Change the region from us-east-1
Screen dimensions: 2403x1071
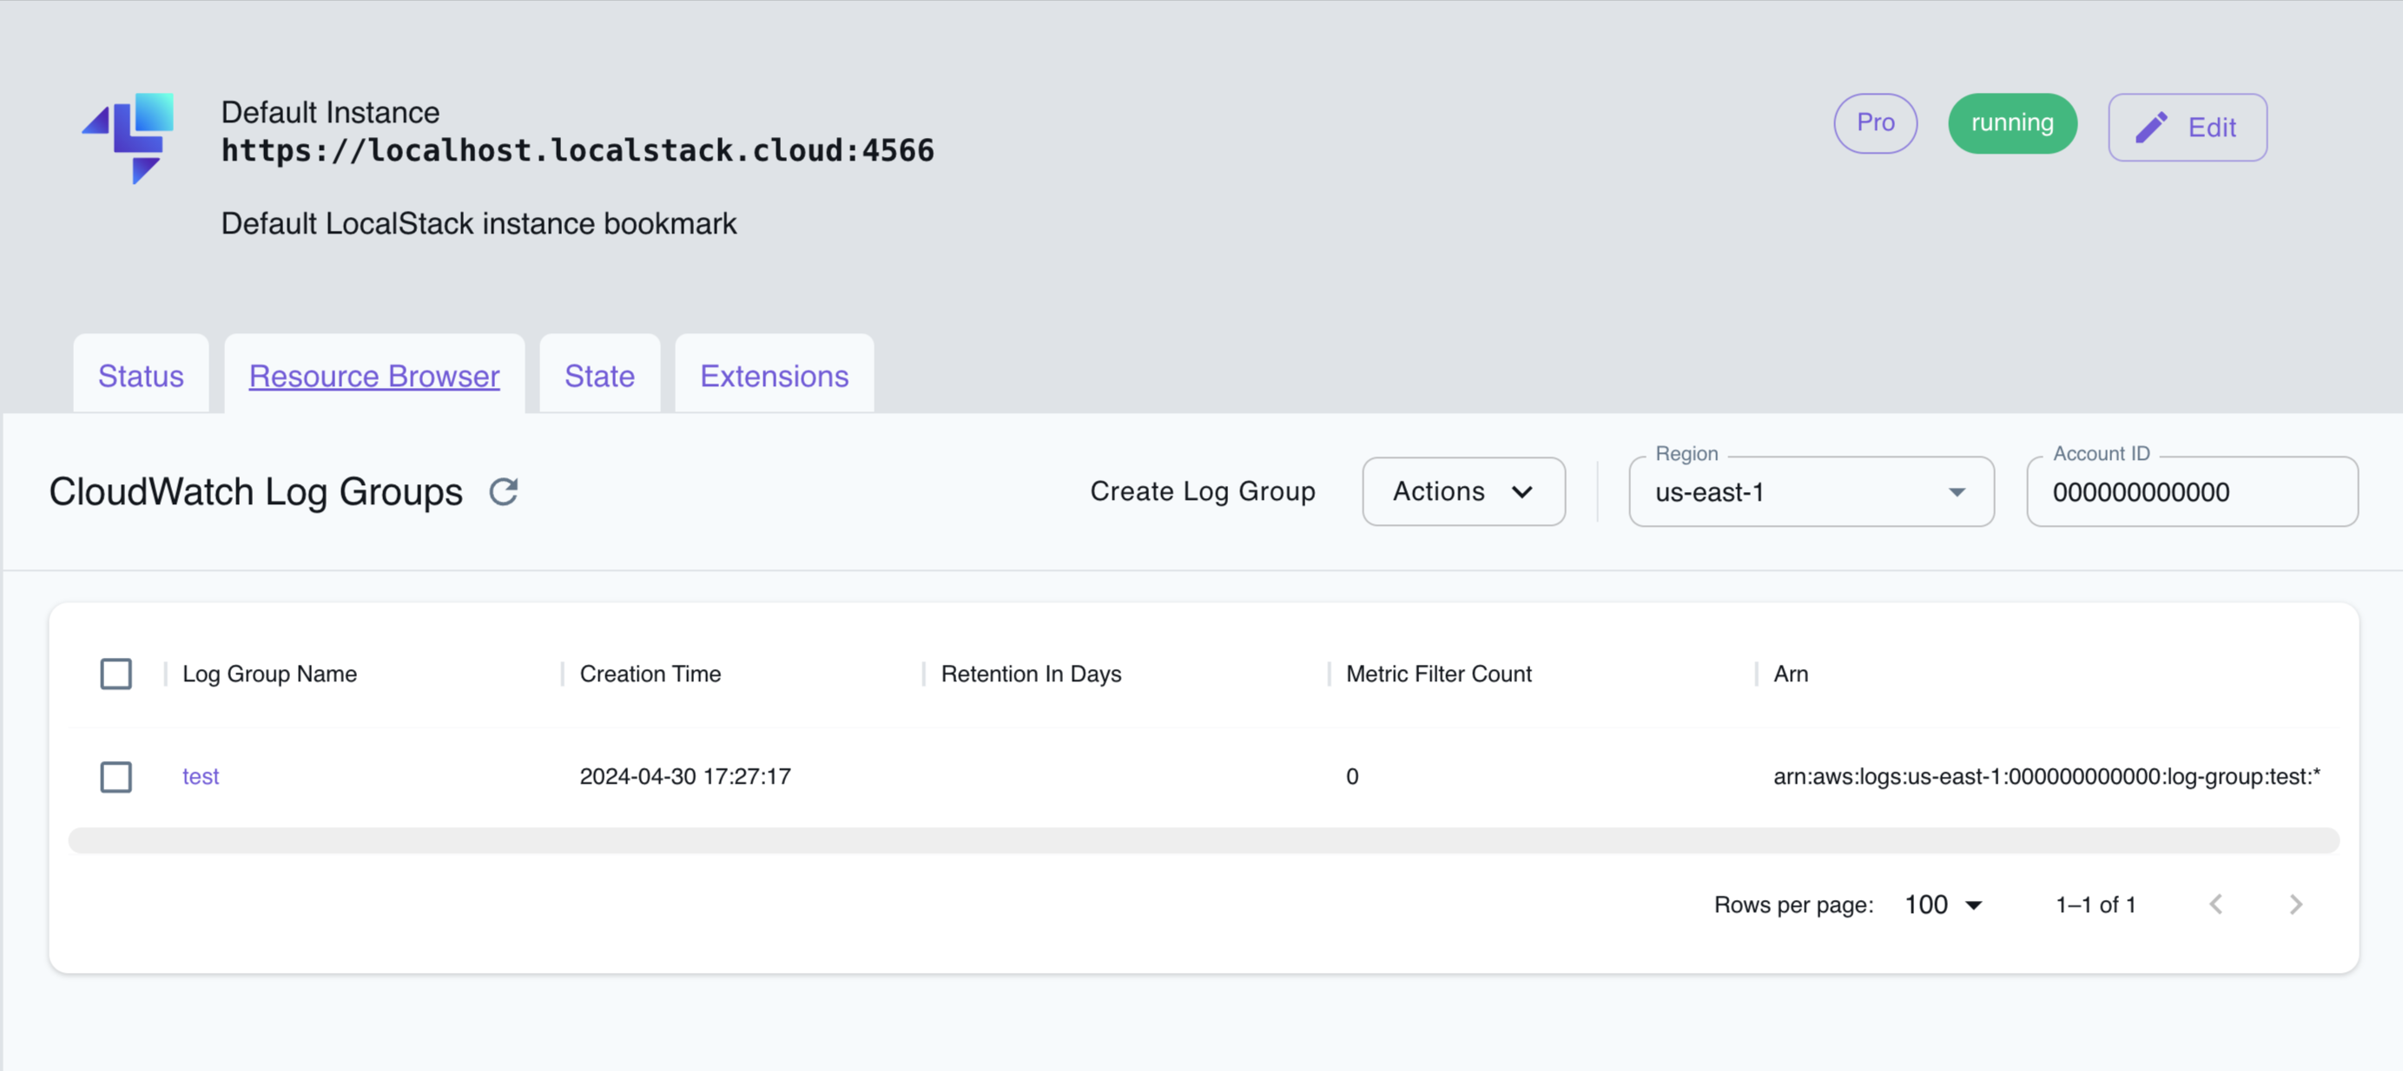tap(1810, 492)
